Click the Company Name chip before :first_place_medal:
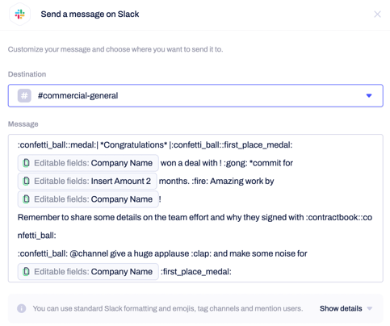This screenshot has height=326, width=390. point(88,271)
